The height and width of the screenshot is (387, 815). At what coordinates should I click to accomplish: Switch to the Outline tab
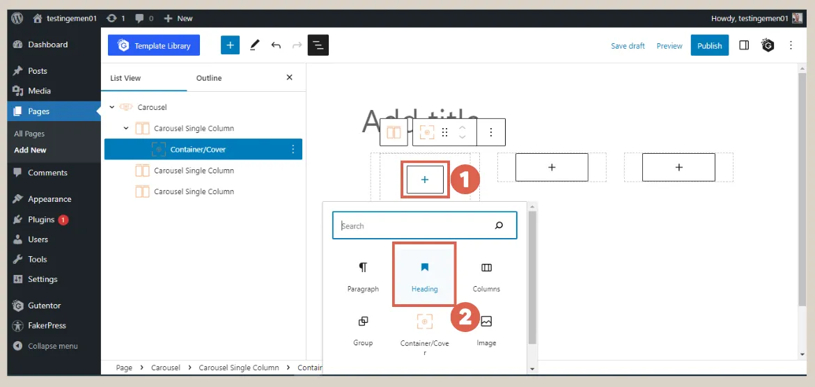(x=208, y=78)
